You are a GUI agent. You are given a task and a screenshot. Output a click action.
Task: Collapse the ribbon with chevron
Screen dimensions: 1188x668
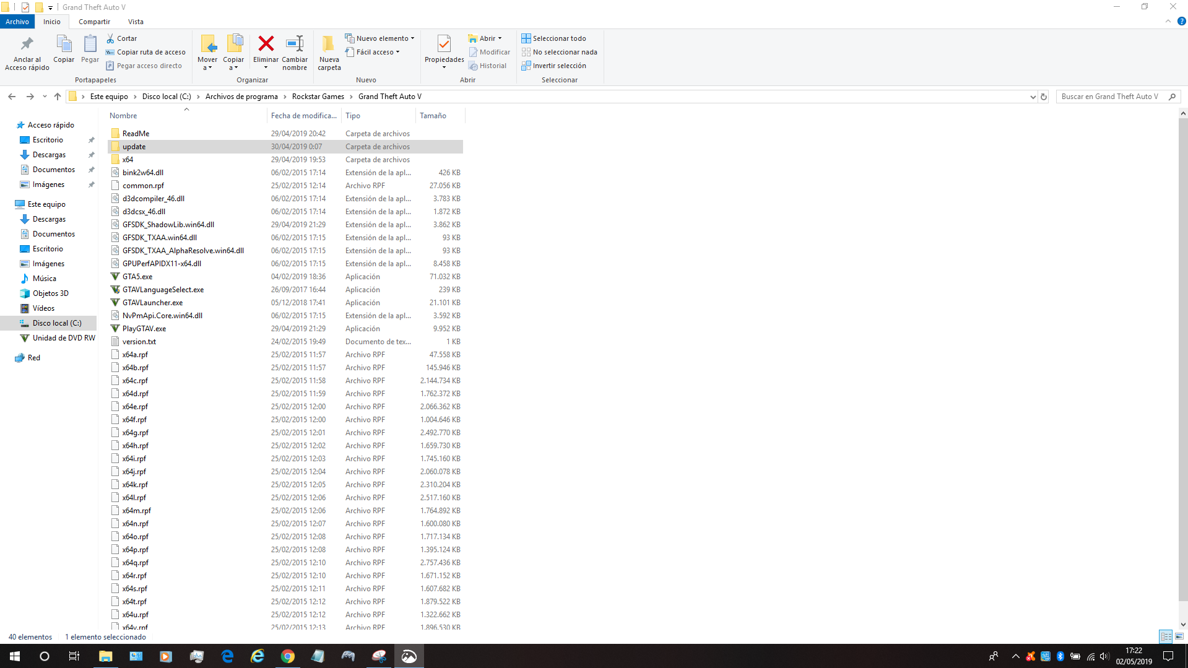(1168, 22)
